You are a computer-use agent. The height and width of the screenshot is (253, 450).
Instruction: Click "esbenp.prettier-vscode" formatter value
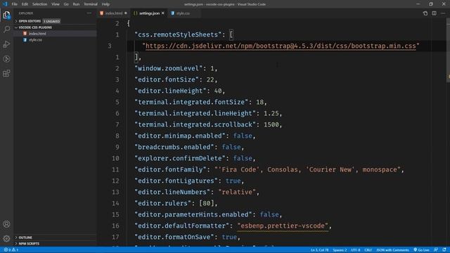pos(283,226)
